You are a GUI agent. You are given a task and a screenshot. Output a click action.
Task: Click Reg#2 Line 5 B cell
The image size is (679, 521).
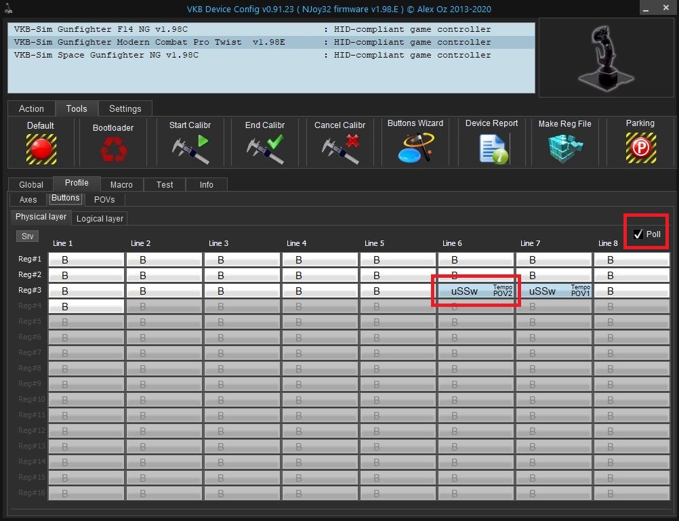398,275
